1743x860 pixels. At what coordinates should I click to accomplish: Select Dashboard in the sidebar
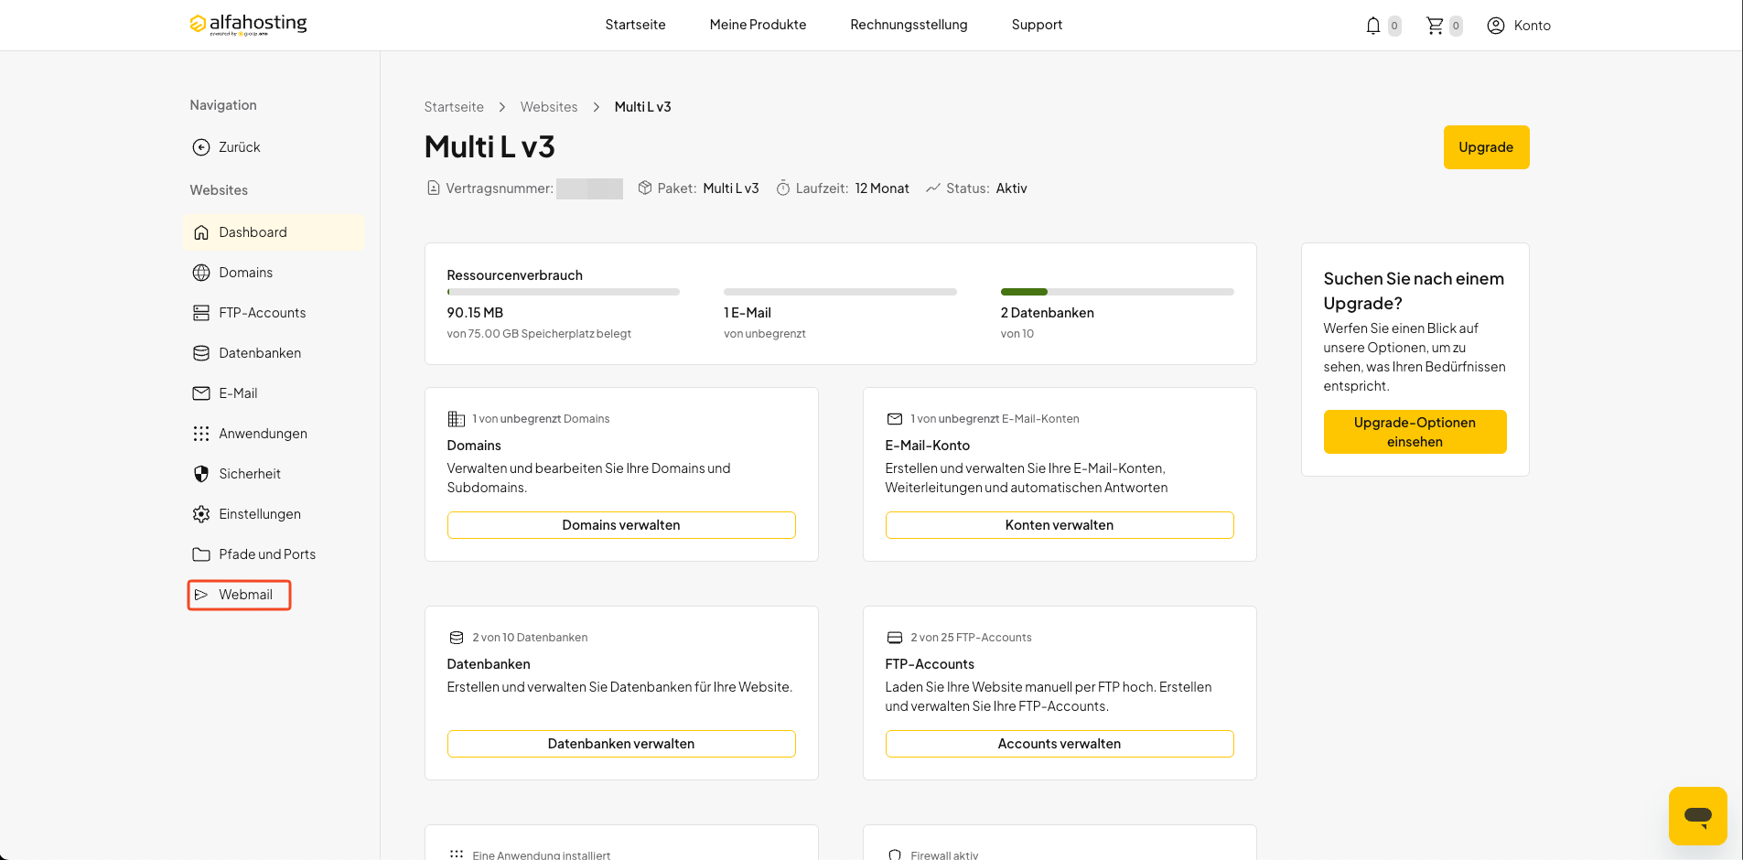[x=274, y=232]
